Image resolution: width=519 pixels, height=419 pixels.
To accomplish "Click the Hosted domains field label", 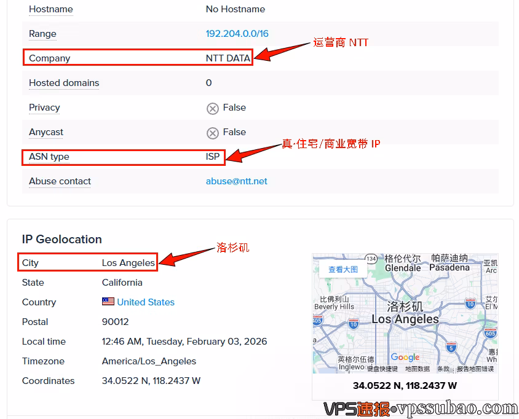I will coord(63,83).
